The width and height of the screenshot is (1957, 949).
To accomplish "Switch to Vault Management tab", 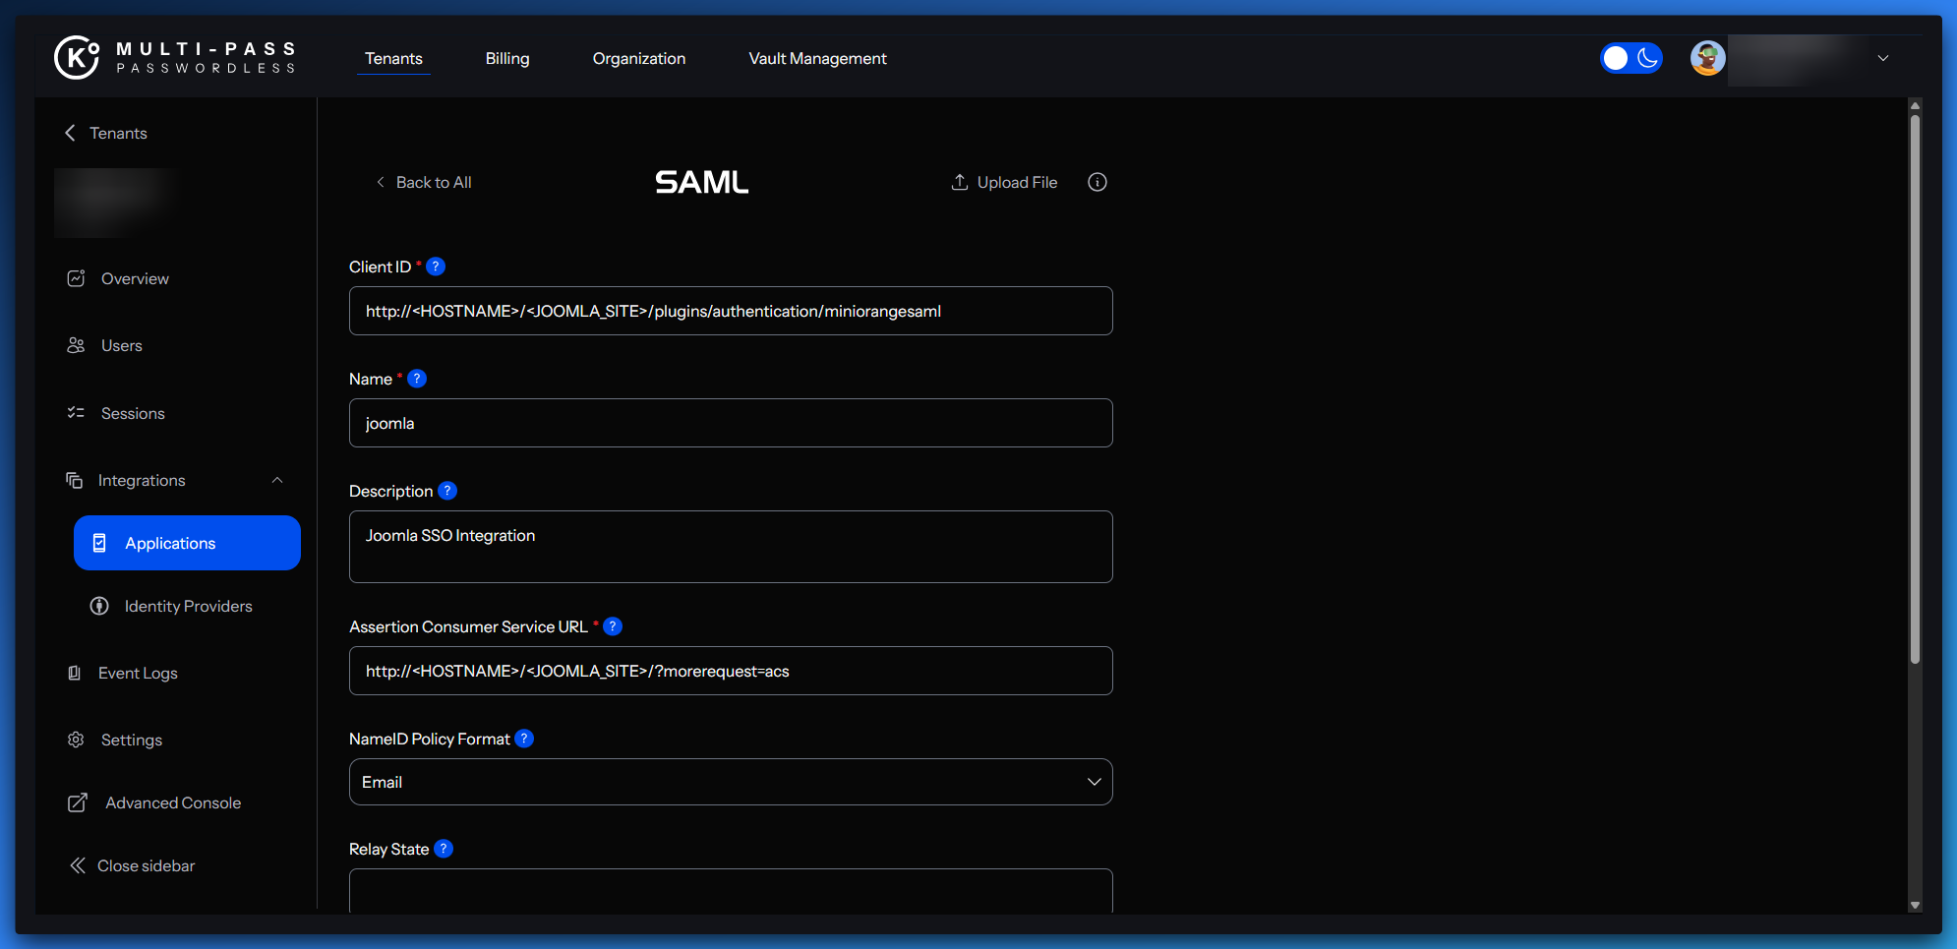I will tap(817, 58).
